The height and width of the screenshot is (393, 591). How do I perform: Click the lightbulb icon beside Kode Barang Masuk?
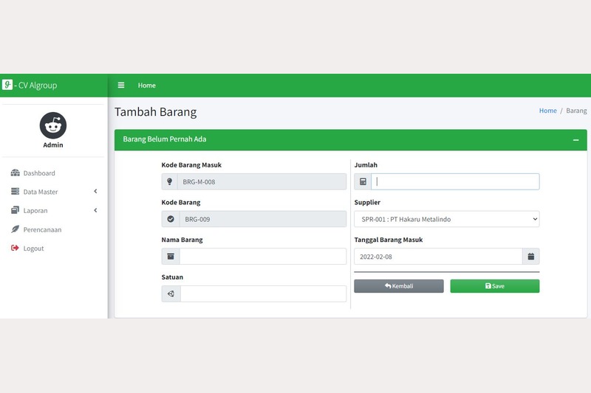click(x=171, y=181)
